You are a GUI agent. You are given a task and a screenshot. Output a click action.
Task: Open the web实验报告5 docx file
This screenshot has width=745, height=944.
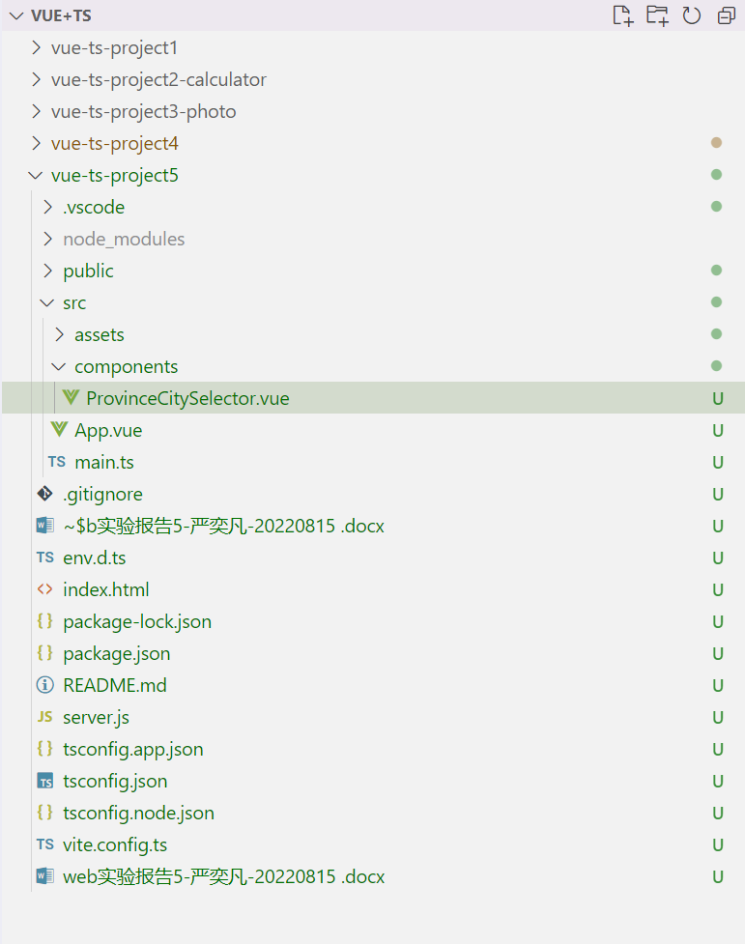click(223, 876)
